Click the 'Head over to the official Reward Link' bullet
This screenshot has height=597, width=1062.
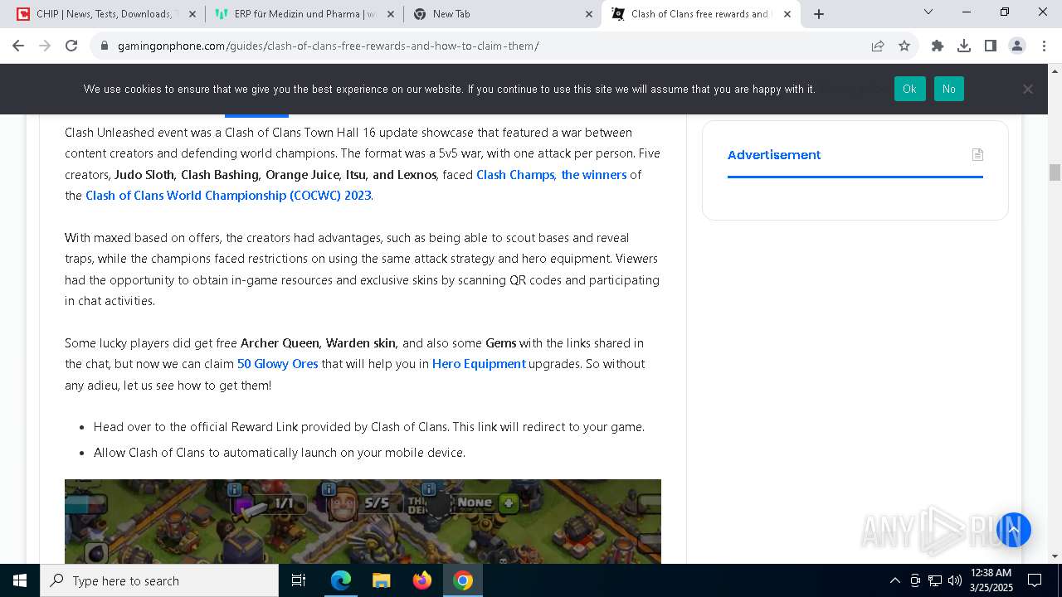[369, 427]
